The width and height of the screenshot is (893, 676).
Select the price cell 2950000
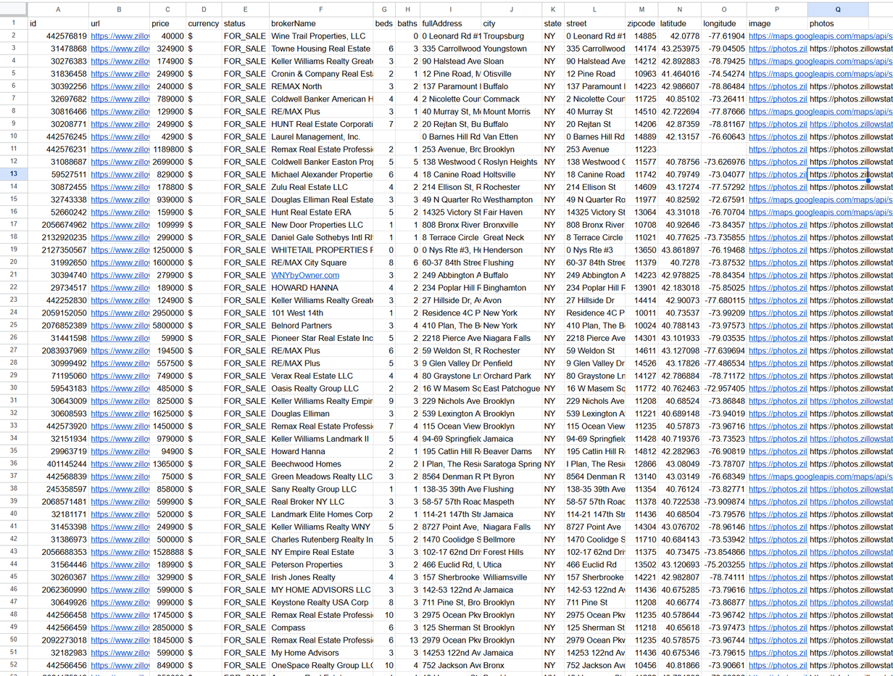tap(167, 313)
